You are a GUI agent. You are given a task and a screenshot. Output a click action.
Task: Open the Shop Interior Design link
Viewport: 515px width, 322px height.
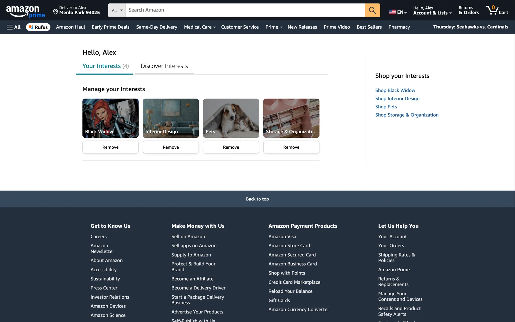click(397, 98)
